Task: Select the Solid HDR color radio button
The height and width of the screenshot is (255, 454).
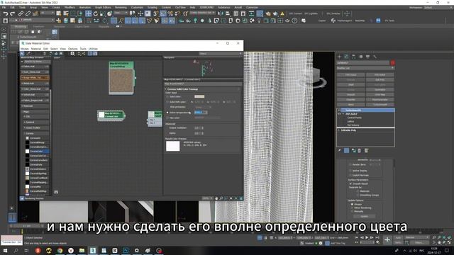Action: pyautogui.click(x=167, y=102)
